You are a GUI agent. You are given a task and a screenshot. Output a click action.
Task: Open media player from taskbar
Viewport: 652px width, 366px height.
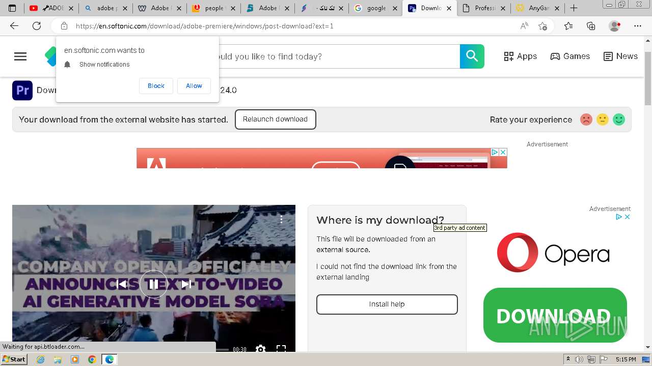pos(75,359)
